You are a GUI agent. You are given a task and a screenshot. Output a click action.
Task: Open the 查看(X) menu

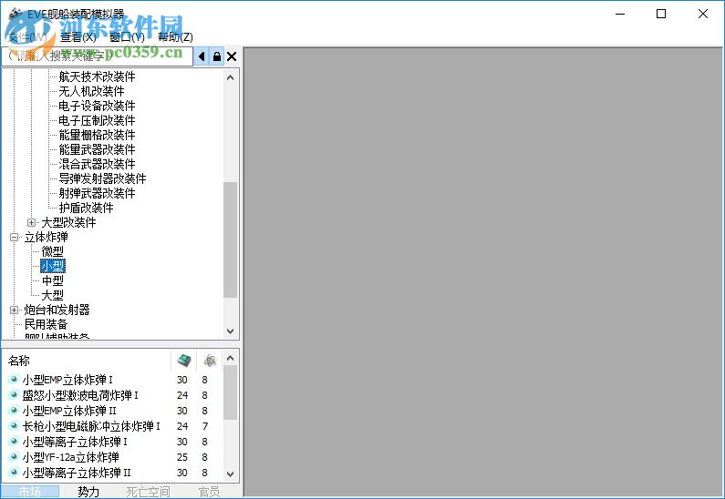point(78,37)
